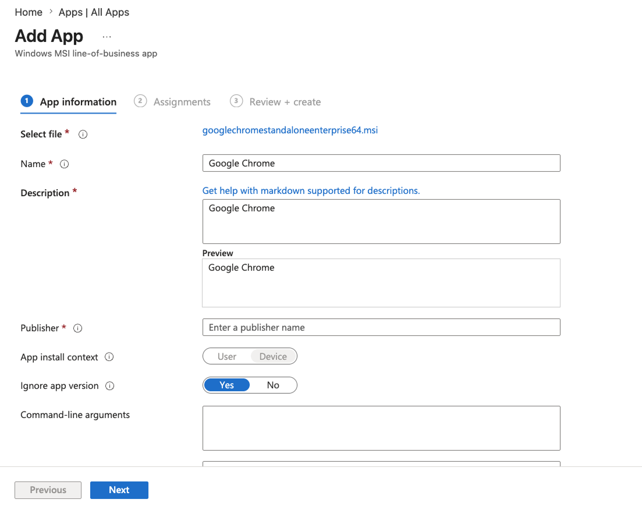The height and width of the screenshot is (510, 642).
Task: Show info tooltip for Name field
Action: tap(64, 164)
